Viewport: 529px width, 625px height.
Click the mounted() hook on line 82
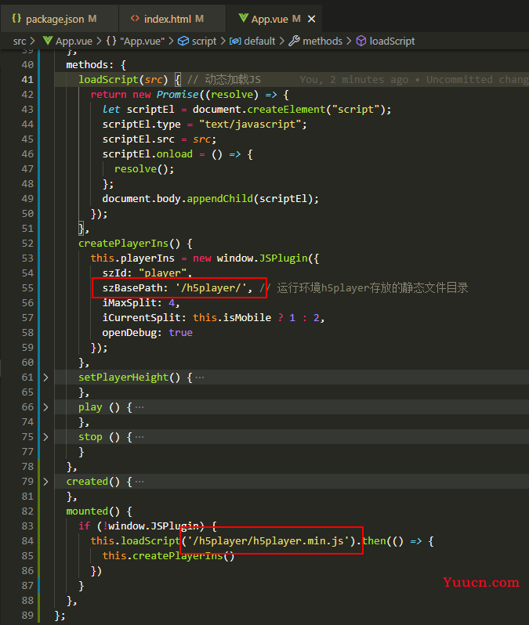click(93, 511)
